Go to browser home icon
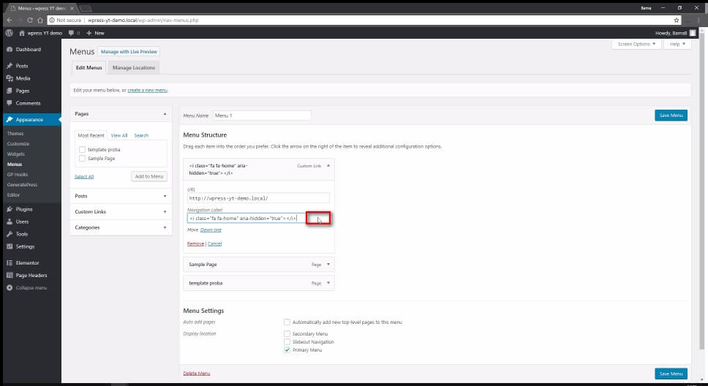Viewport: 708px width, 386px height. click(40, 20)
